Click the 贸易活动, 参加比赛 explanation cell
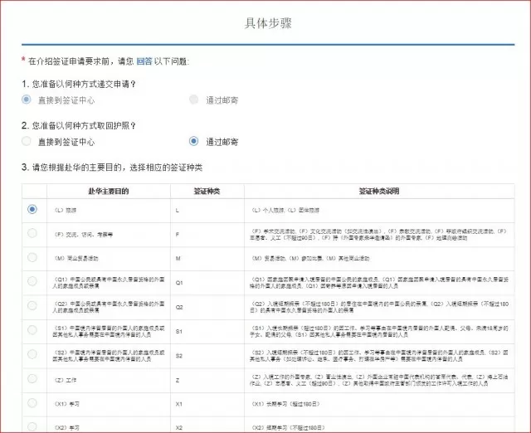This screenshot has width=531, height=433. (379, 259)
